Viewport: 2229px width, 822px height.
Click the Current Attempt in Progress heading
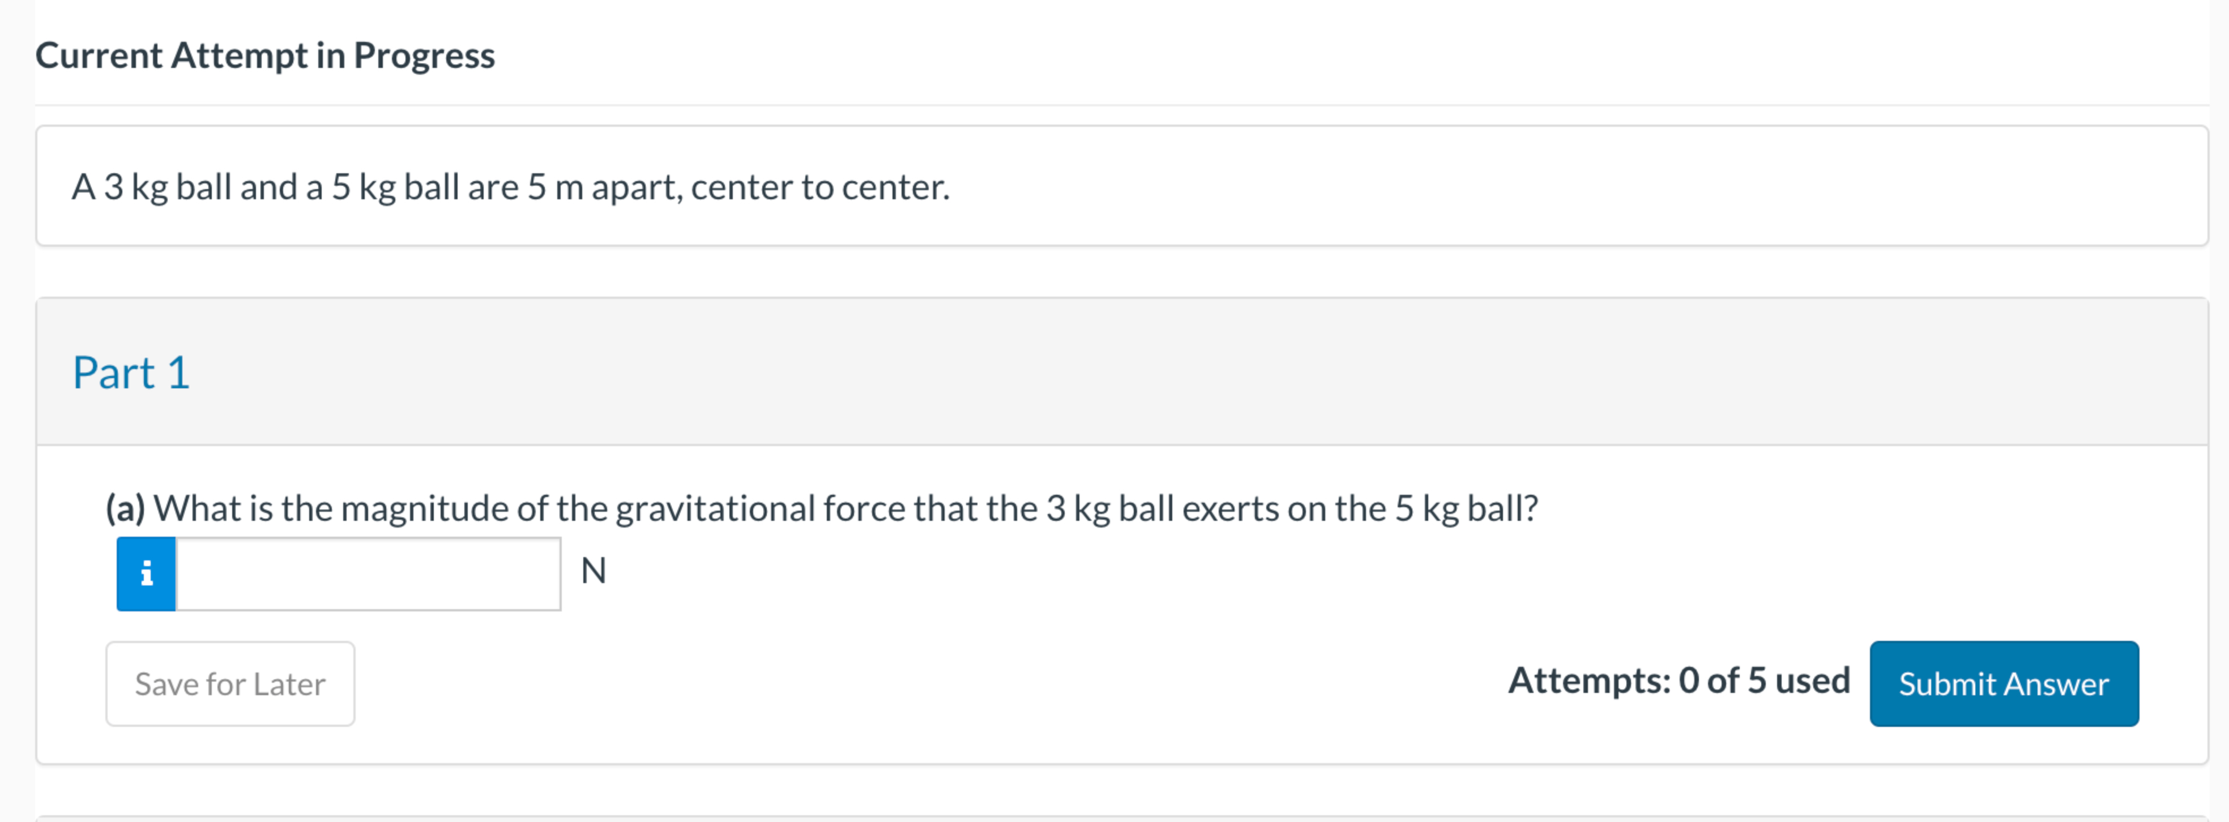pos(266,54)
